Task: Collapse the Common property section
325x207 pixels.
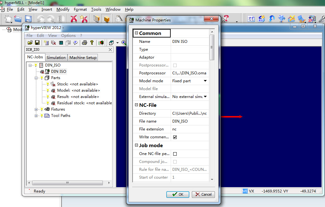Action: 136,33
